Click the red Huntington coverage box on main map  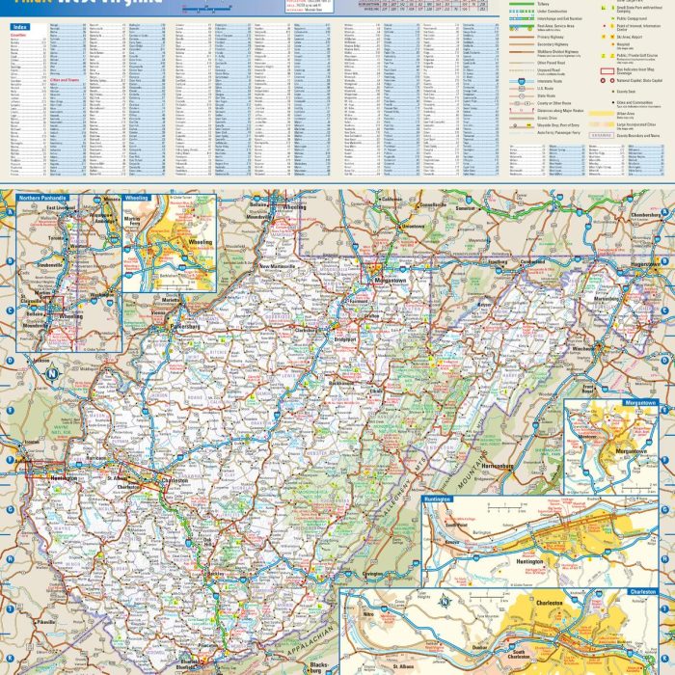(45, 470)
